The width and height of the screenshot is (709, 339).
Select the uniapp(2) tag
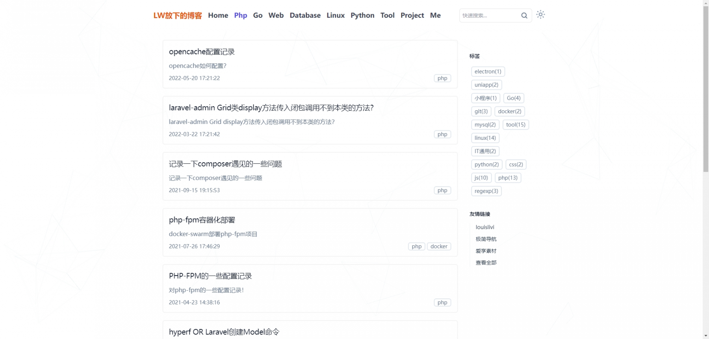click(x=486, y=85)
